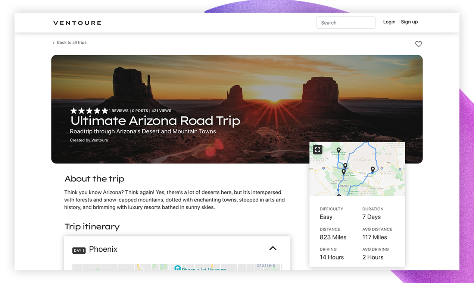Select the Coconino National Forest map pin

(x=343, y=172)
